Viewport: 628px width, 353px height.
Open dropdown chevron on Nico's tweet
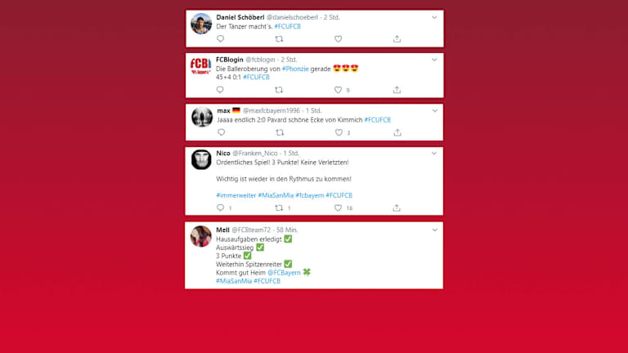point(434,154)
